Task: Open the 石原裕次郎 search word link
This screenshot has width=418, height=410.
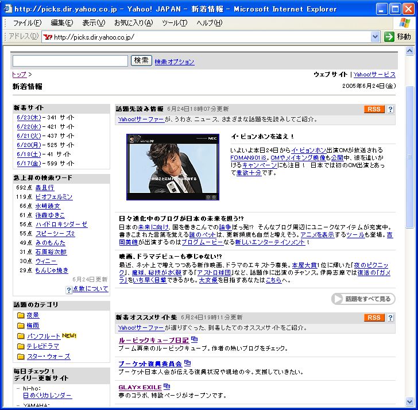Action: (x=51, y=252)
